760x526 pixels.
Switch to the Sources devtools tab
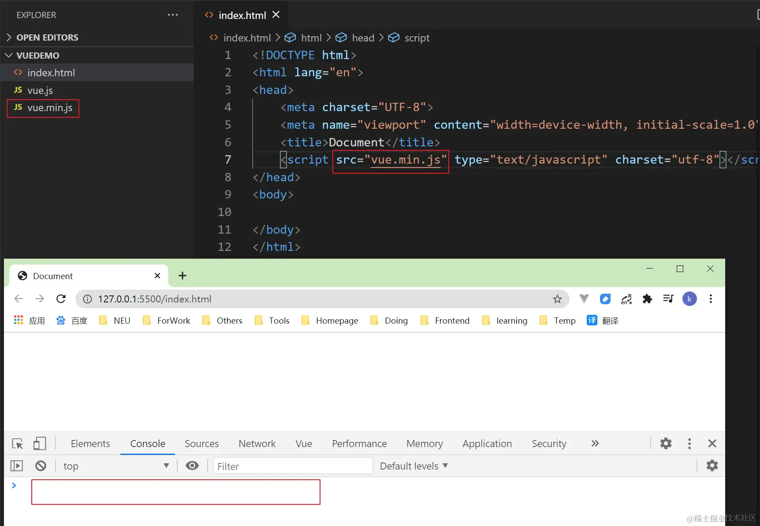201,444
